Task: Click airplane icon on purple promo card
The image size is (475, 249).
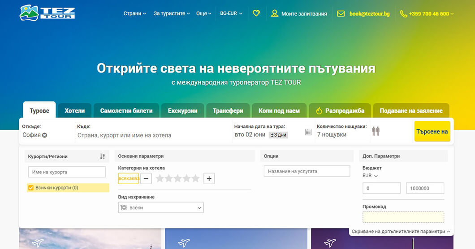Action: tap(330, 243)
